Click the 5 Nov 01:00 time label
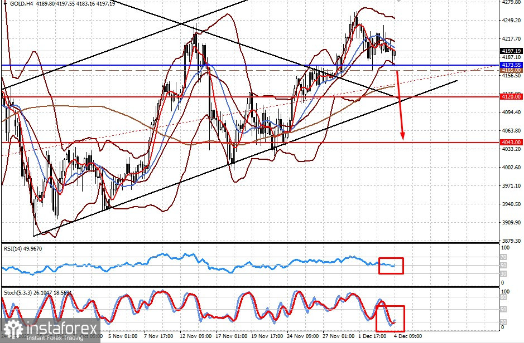524x343 pixels. pos(122,336)
